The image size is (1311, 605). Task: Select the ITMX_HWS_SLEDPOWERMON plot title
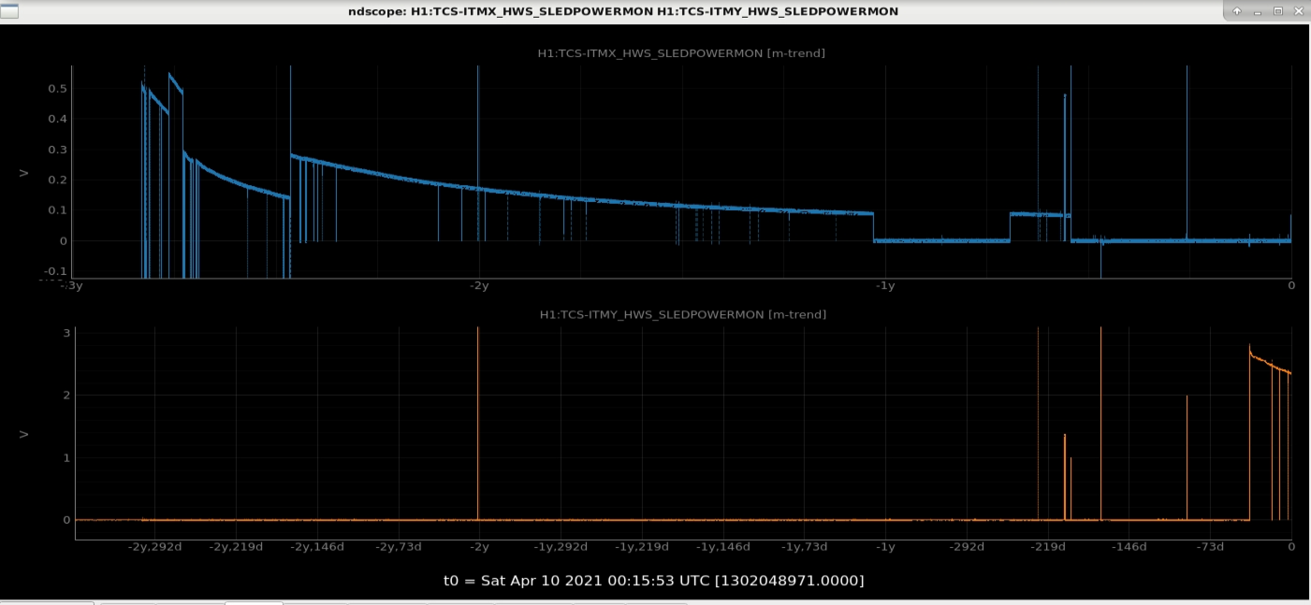pos(681,53)
